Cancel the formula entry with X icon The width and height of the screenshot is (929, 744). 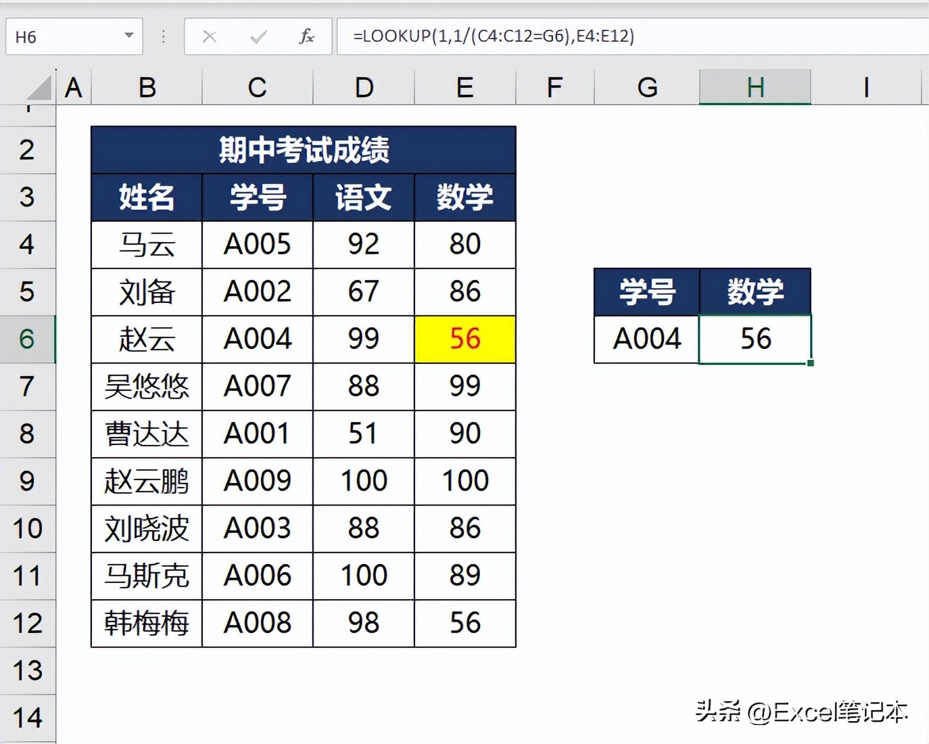pos(210,37)
